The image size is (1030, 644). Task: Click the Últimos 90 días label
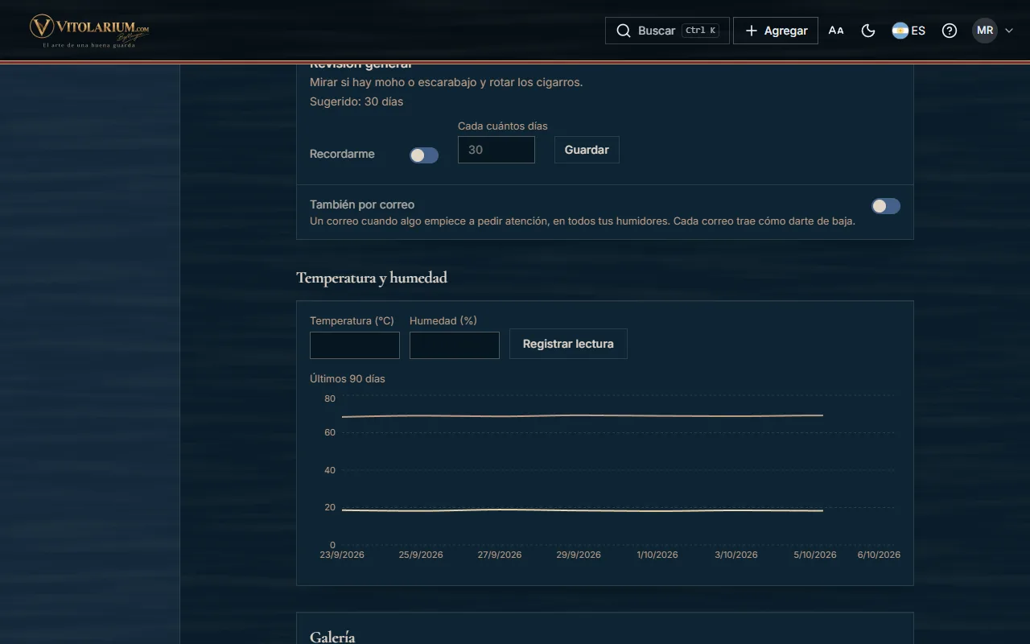click(x=348, y=378)
